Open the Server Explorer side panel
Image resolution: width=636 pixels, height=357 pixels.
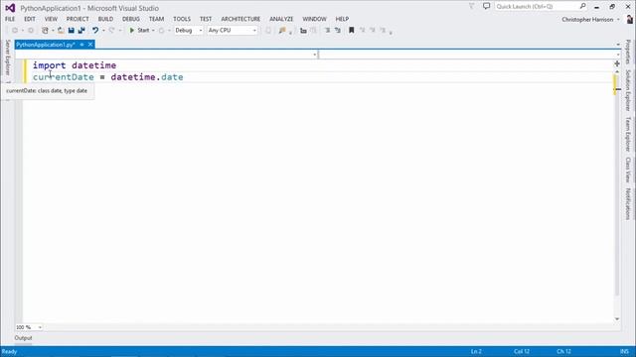(x=7, y=58)
